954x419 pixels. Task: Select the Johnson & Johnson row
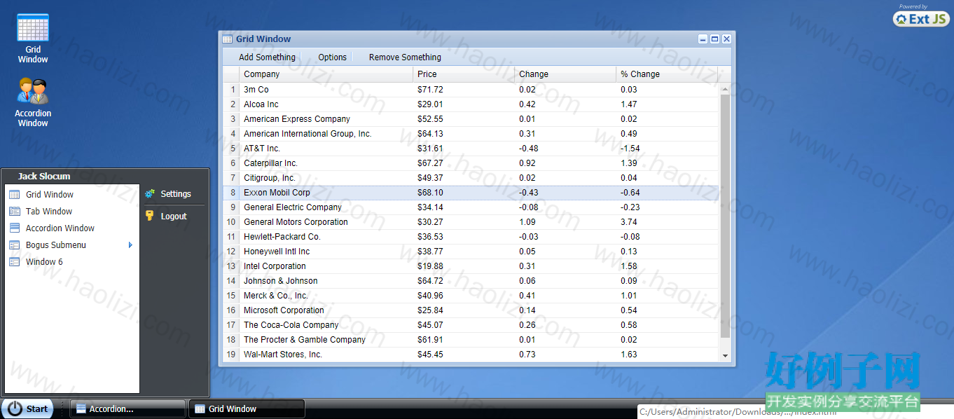pos(471,281)
